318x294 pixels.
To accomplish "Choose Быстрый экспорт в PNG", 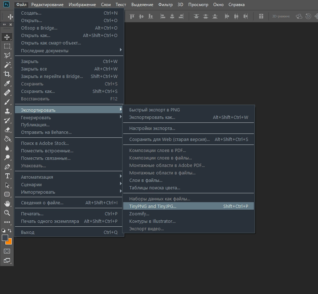I will [x=188, y=110].
